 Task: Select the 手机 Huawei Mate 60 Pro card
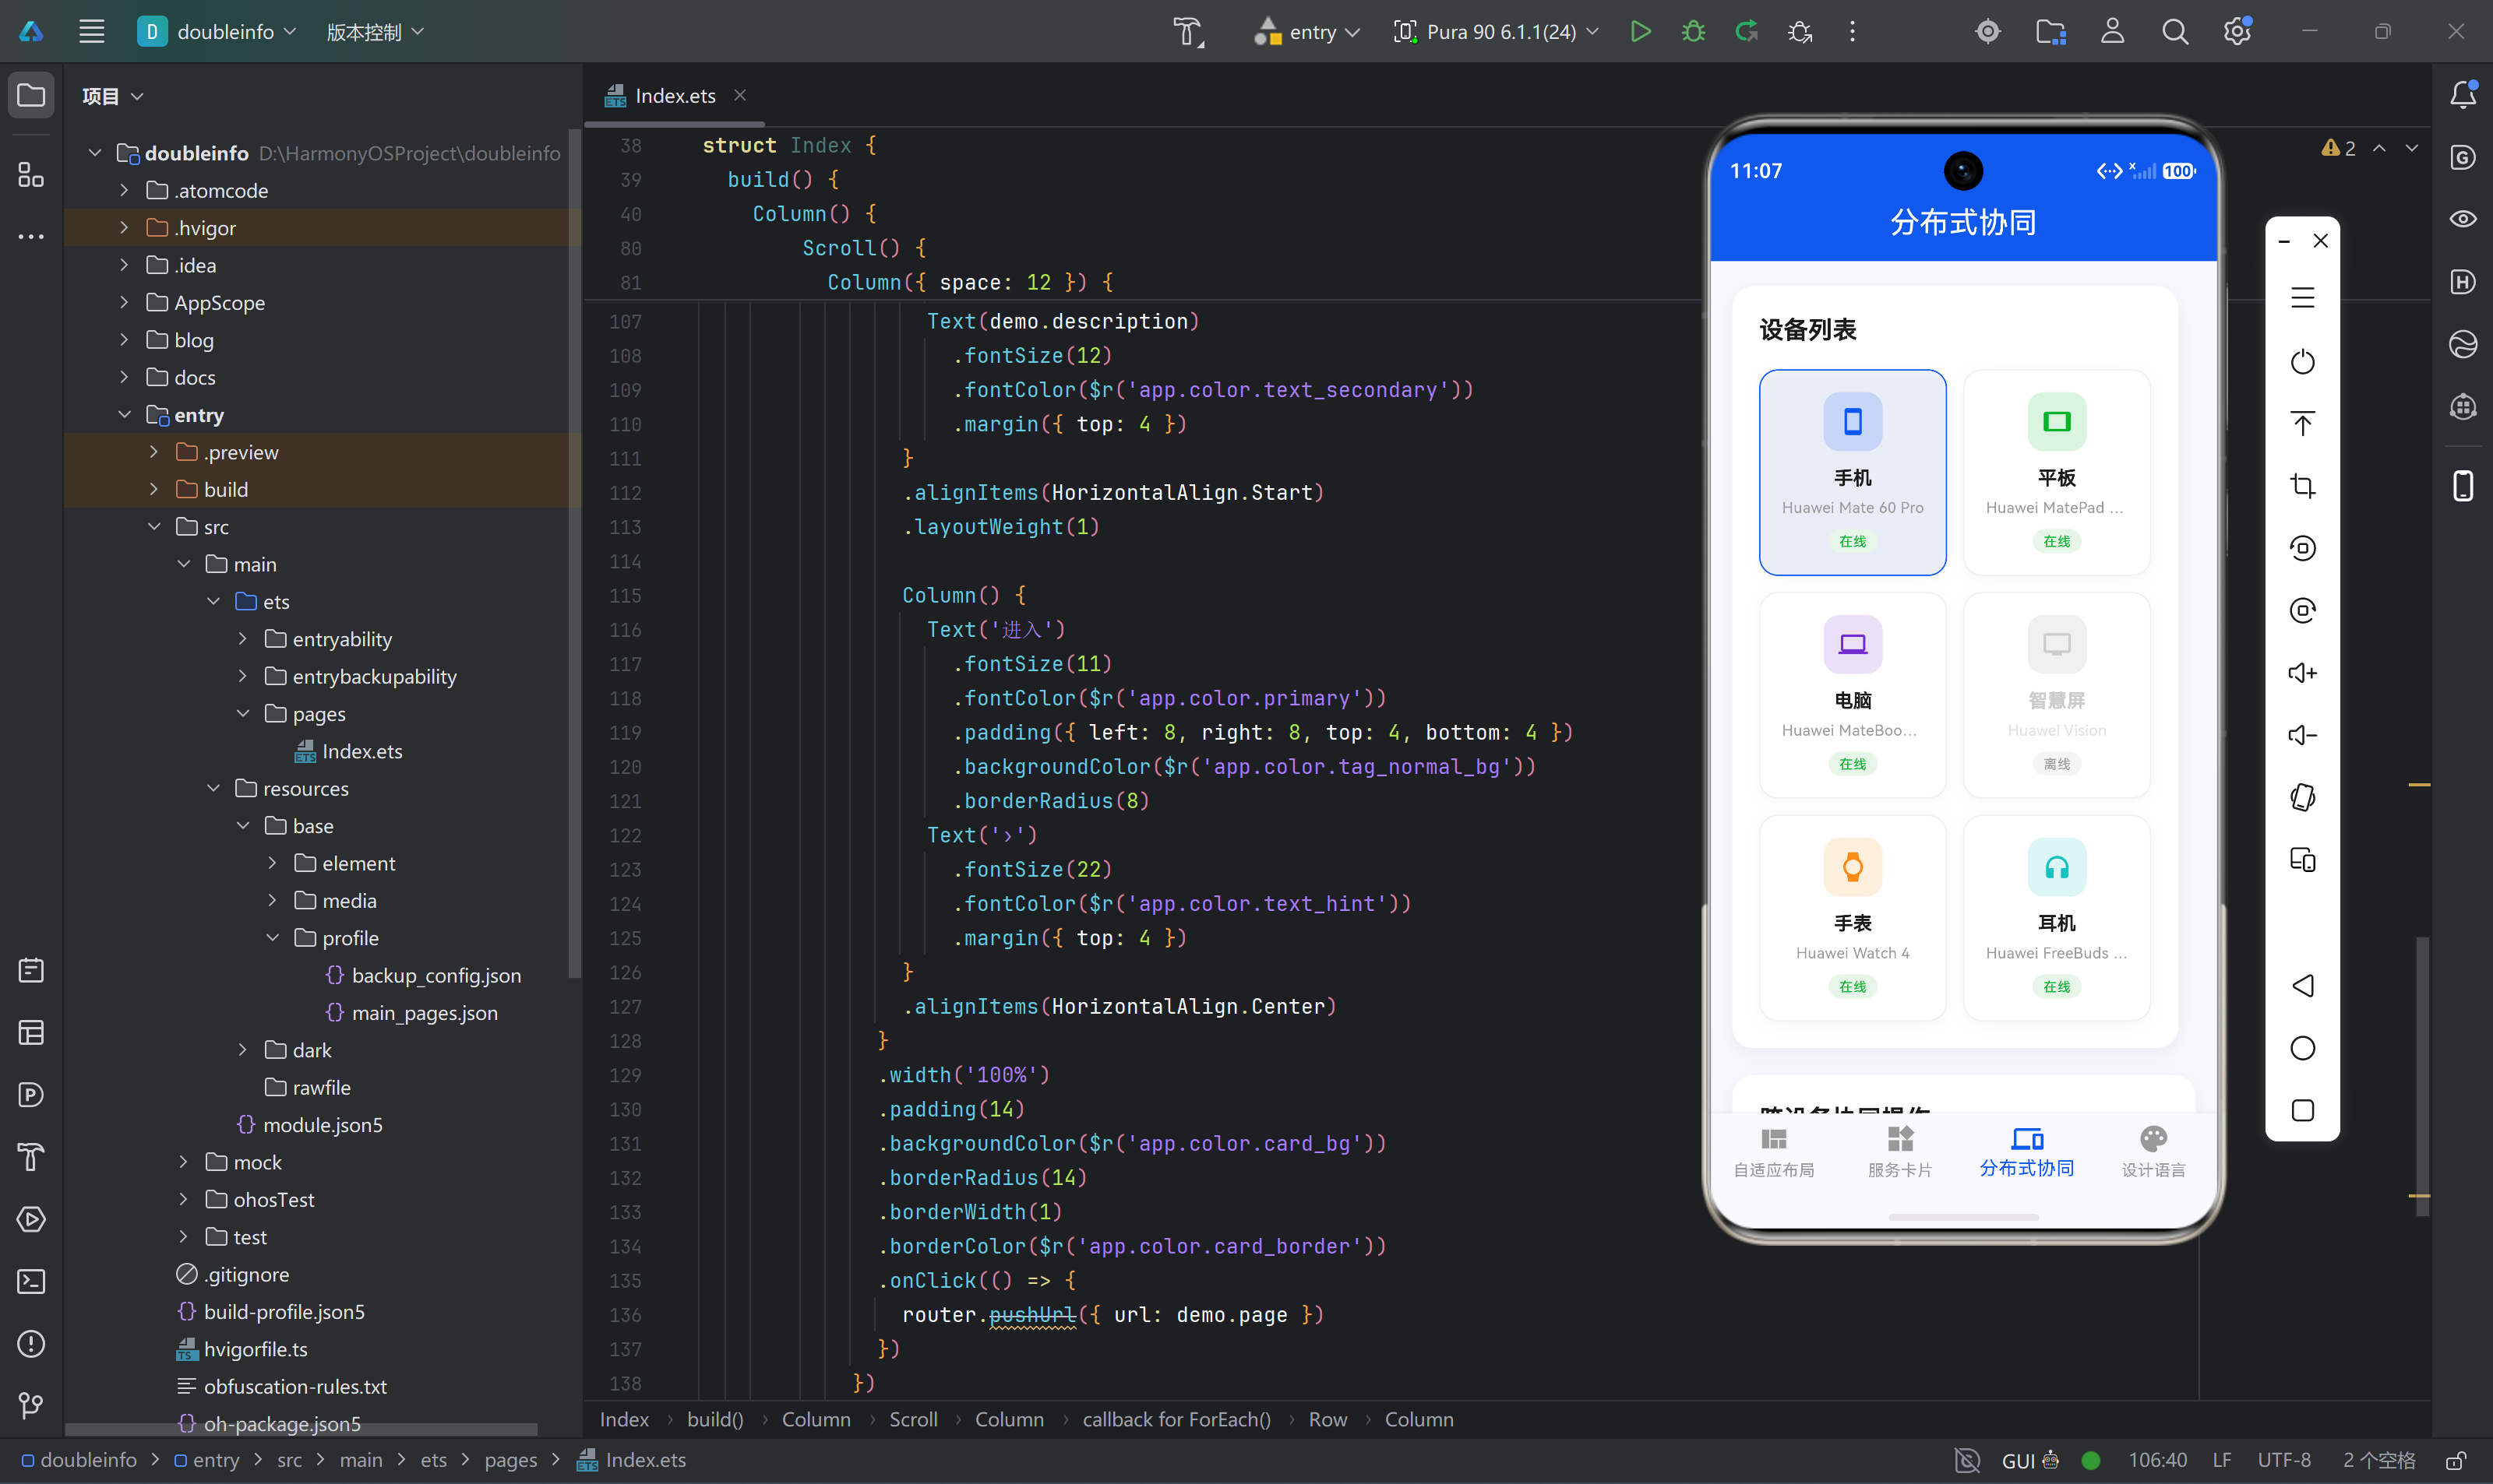click(1852, 472)
